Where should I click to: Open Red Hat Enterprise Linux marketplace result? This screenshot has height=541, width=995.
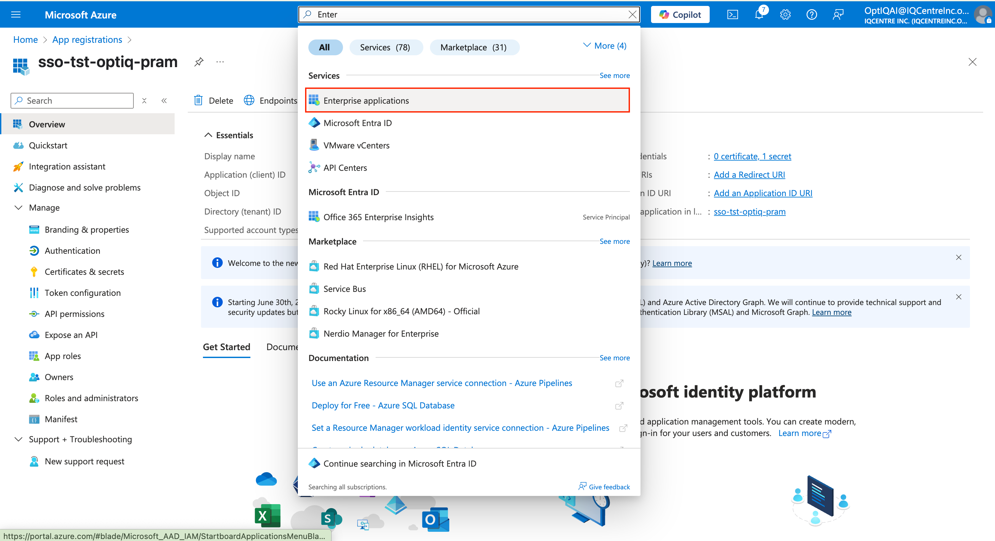[x=469, y=267]
